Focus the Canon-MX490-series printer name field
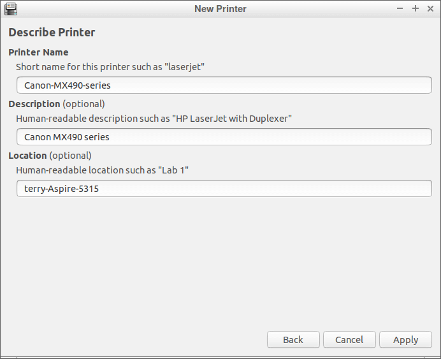This screenshot has height=359, width=441. [224, 85]
